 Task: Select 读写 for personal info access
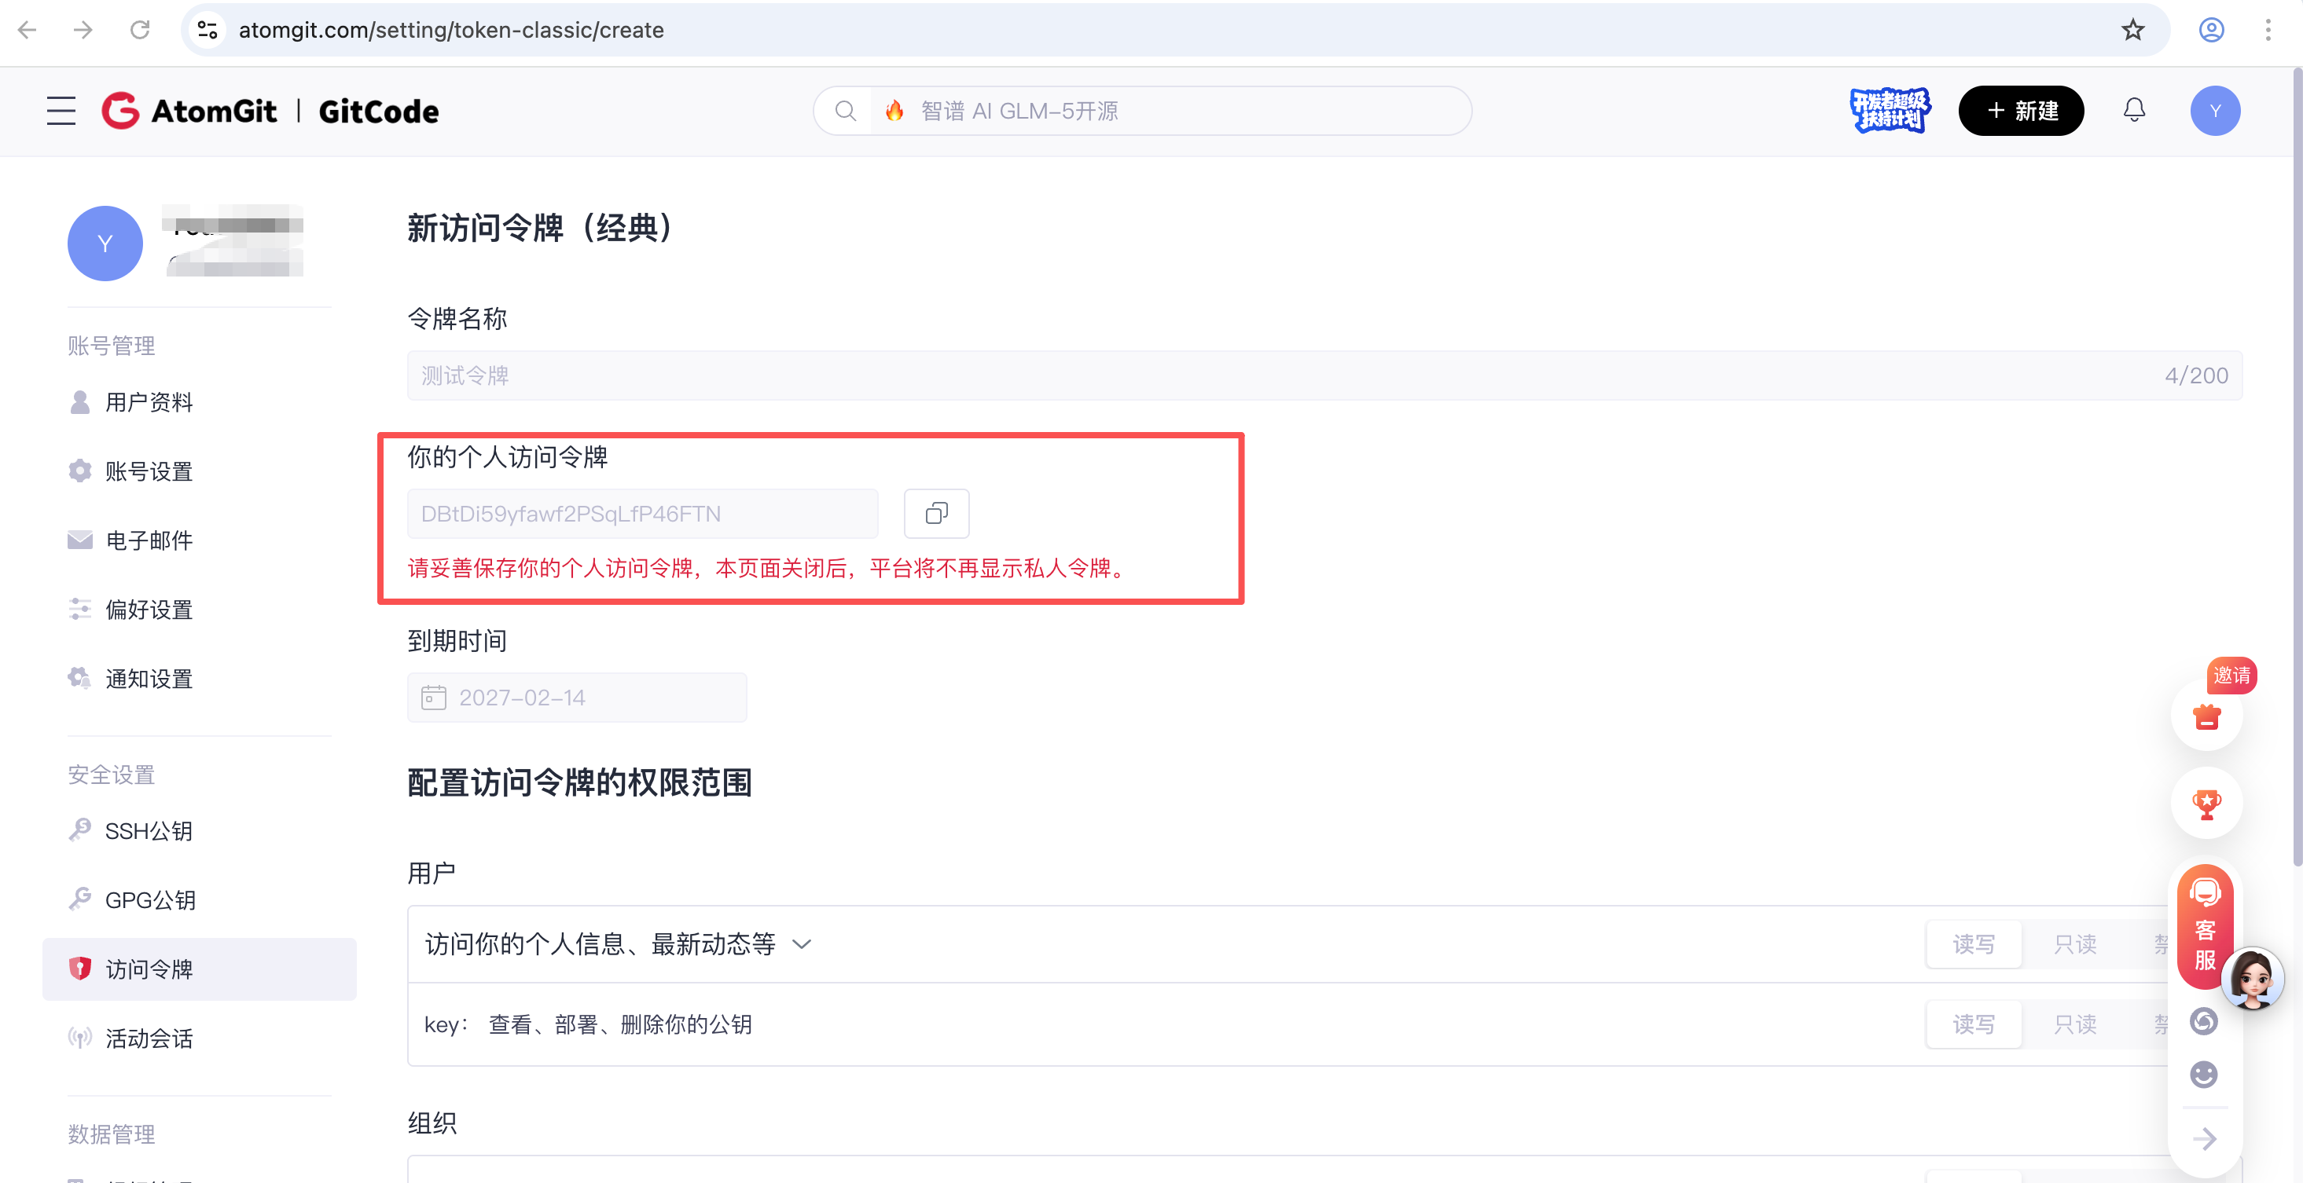pyautogui.click(x=1974, y=943)
